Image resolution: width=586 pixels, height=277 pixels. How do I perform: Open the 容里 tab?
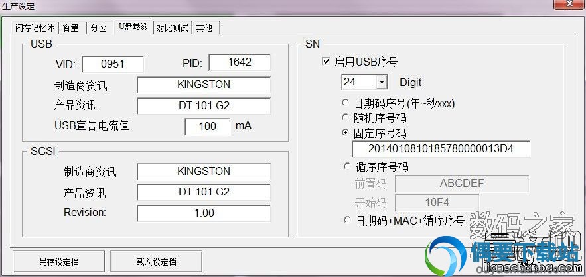71,28
